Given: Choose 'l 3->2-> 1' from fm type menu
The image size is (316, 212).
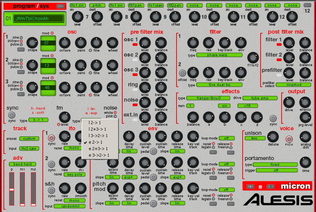Looking at the screenshot, I should point(100,136).
